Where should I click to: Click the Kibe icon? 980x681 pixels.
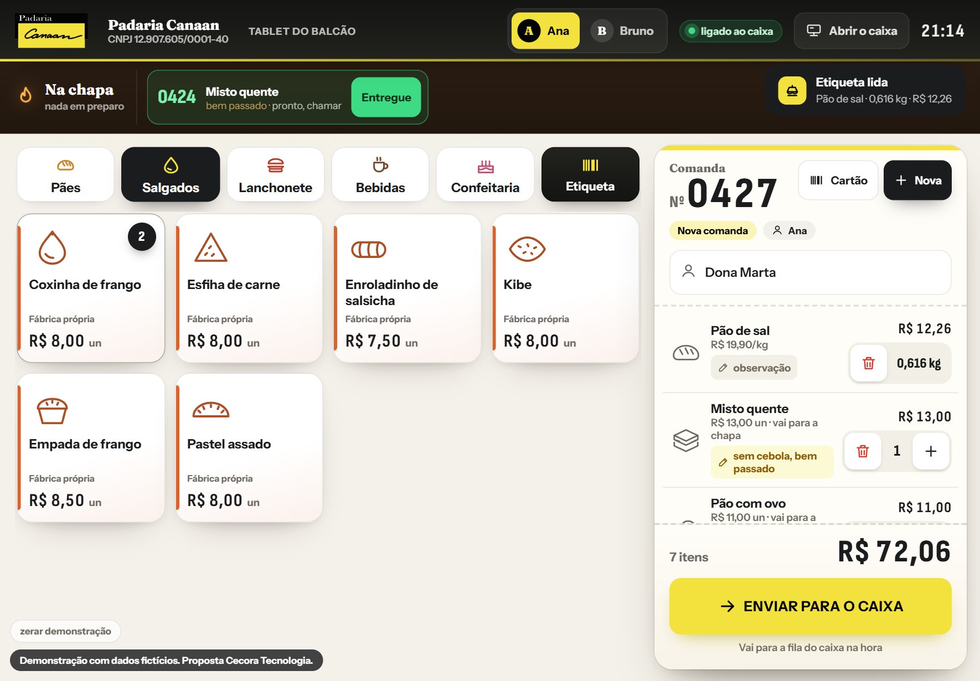click(x=527, y=249)
